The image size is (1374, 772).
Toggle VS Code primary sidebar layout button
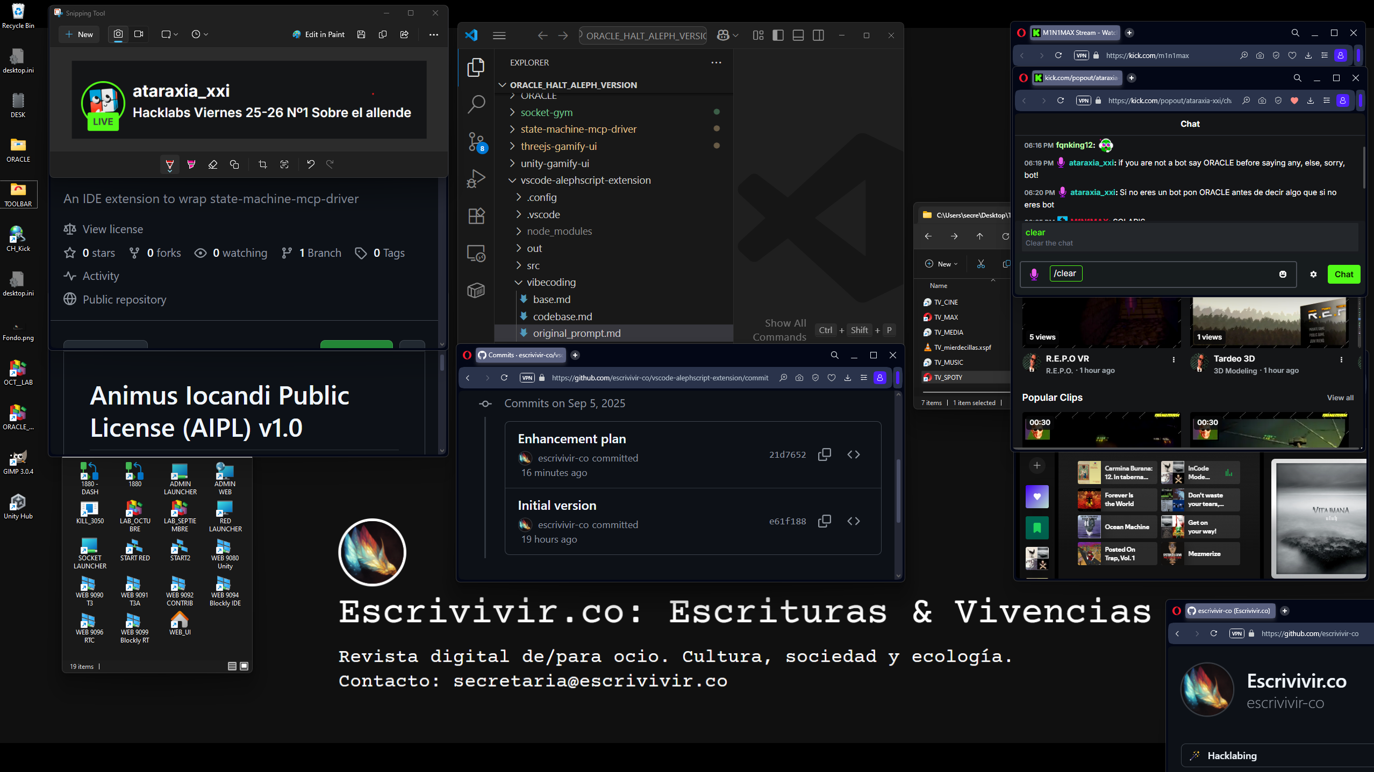click(x=778, y=35)
